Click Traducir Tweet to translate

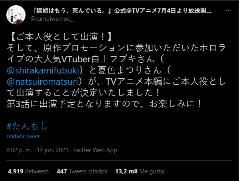coord(23,136)
